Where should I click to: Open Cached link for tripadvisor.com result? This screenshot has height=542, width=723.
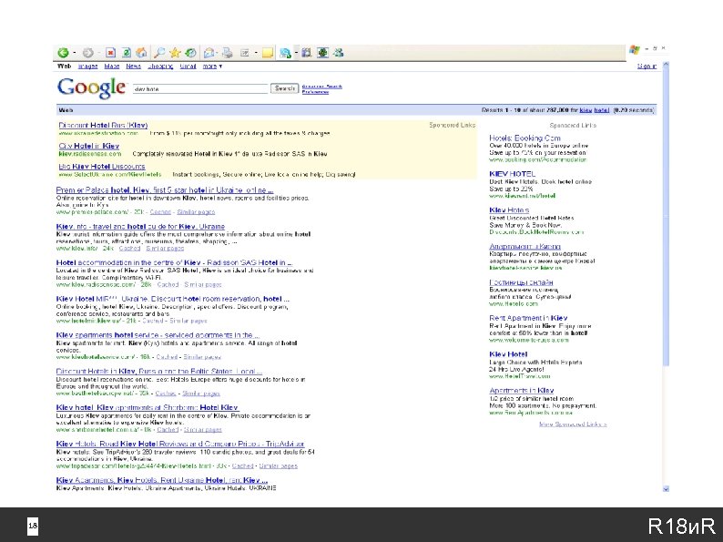pyautogui.click(x=242, y=466)
